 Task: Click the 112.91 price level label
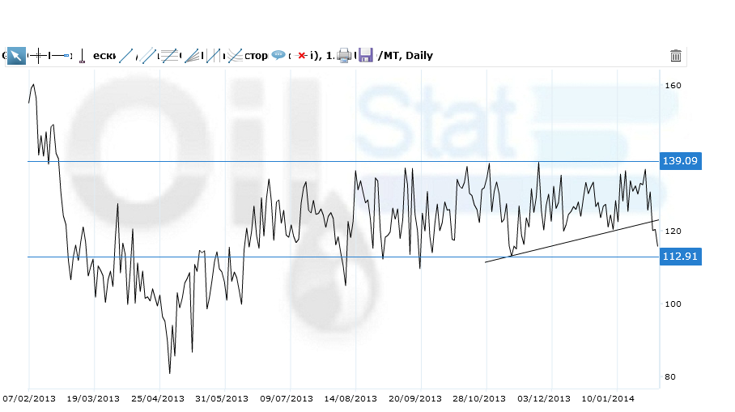tap(680, 257)
